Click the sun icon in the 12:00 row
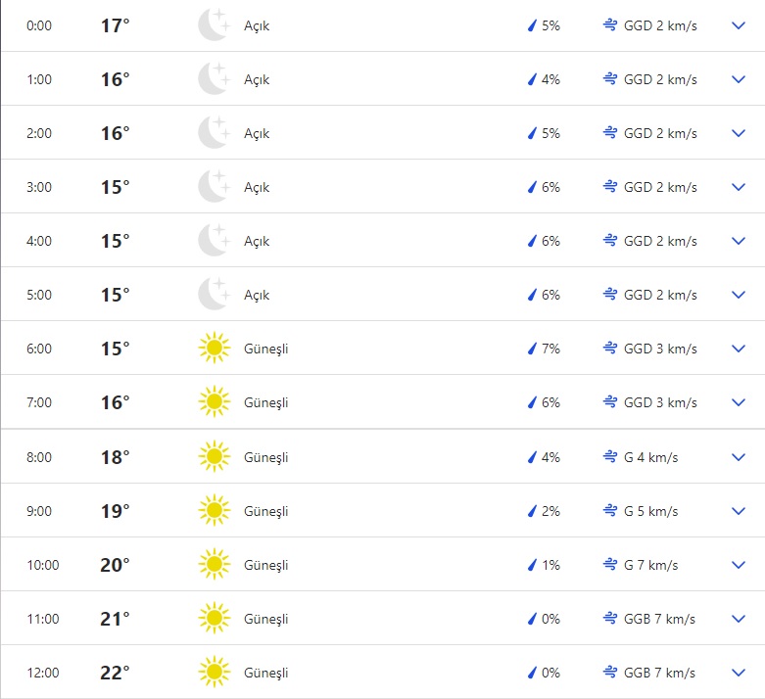Screen dimensions: 765x699 click(x=213, y=673)
